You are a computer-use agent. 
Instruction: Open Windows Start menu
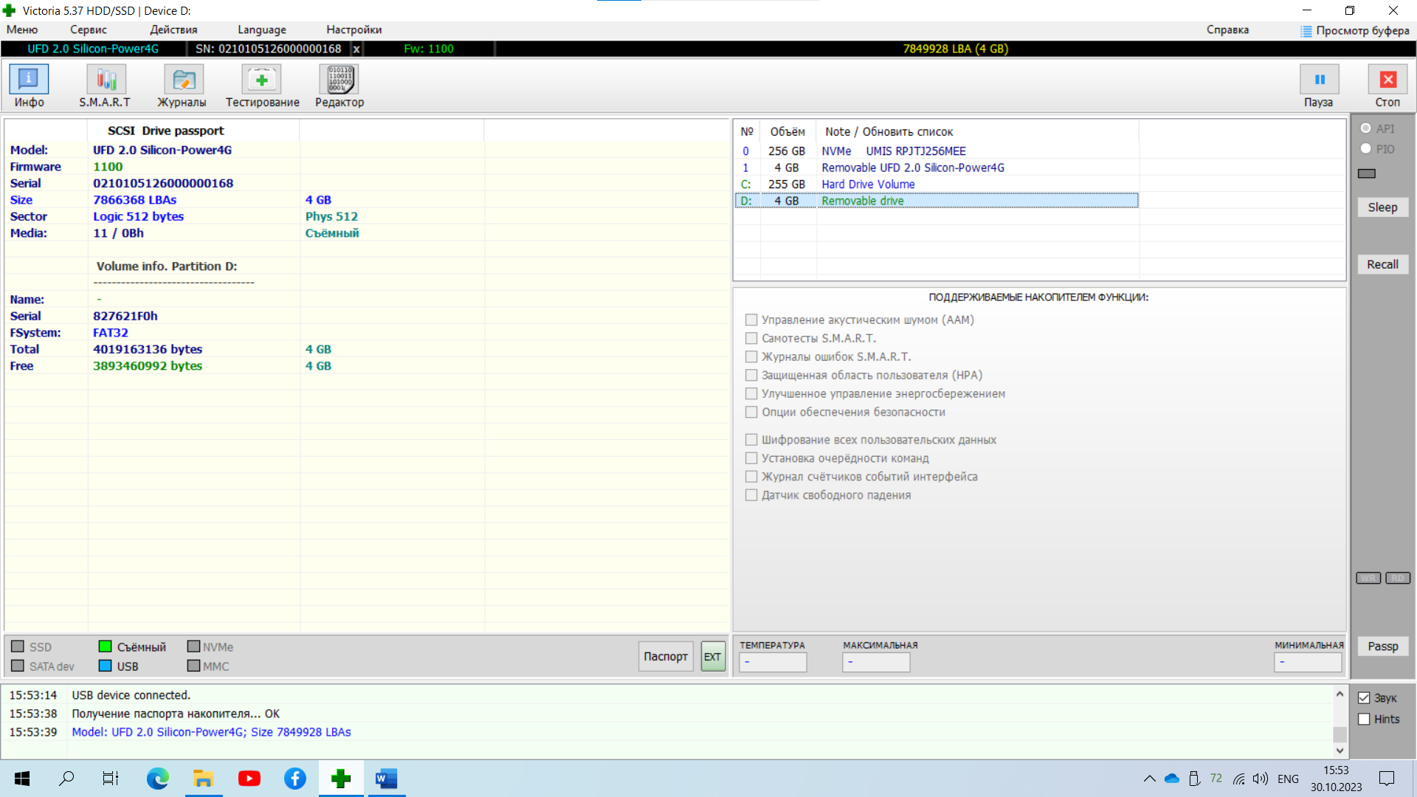(x=22, y=779)
